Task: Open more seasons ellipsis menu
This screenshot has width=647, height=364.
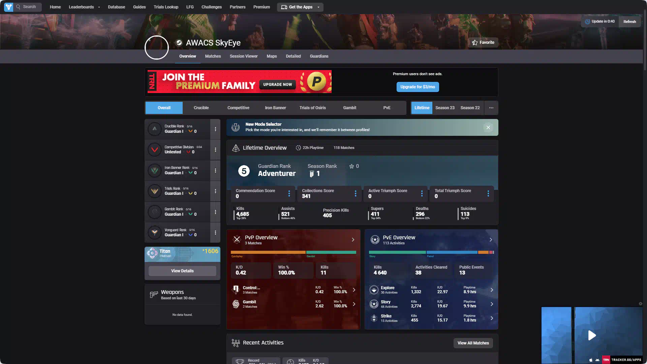Action: tap(491, 108)
